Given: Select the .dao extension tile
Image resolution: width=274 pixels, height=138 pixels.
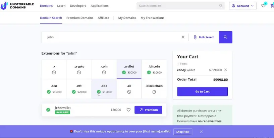Looking at the screenshot, I should click(x=104, y=89).
